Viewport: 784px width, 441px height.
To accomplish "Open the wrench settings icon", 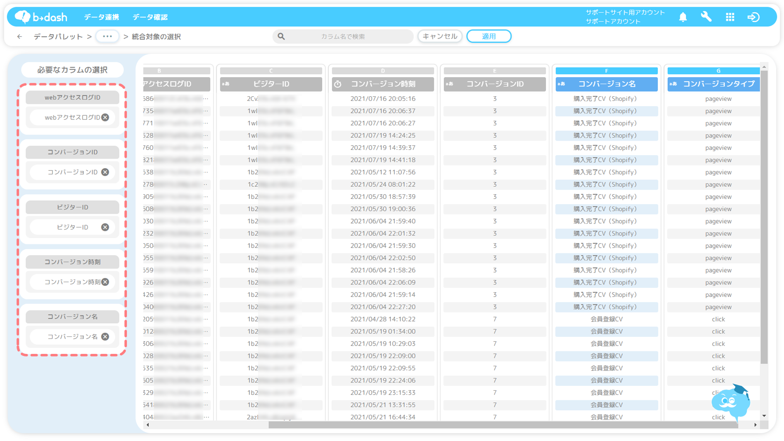I will coord(706,17).
